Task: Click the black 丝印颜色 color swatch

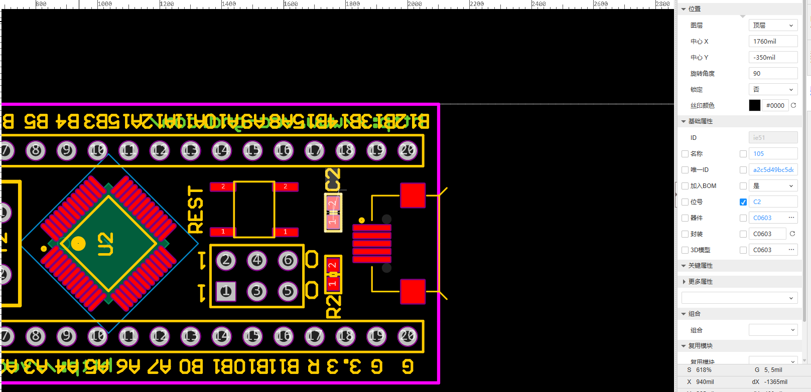Action: [x=755, y=105]
